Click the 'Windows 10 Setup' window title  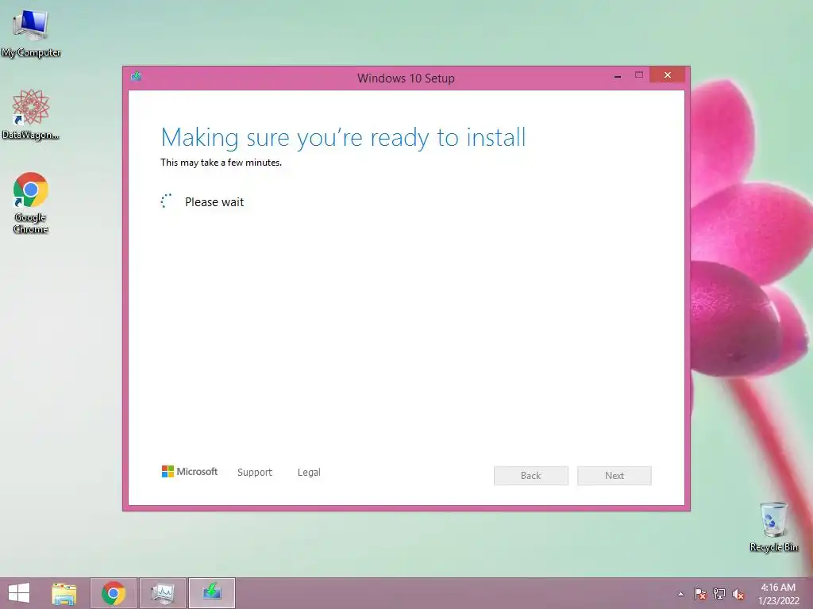[406, 79]
